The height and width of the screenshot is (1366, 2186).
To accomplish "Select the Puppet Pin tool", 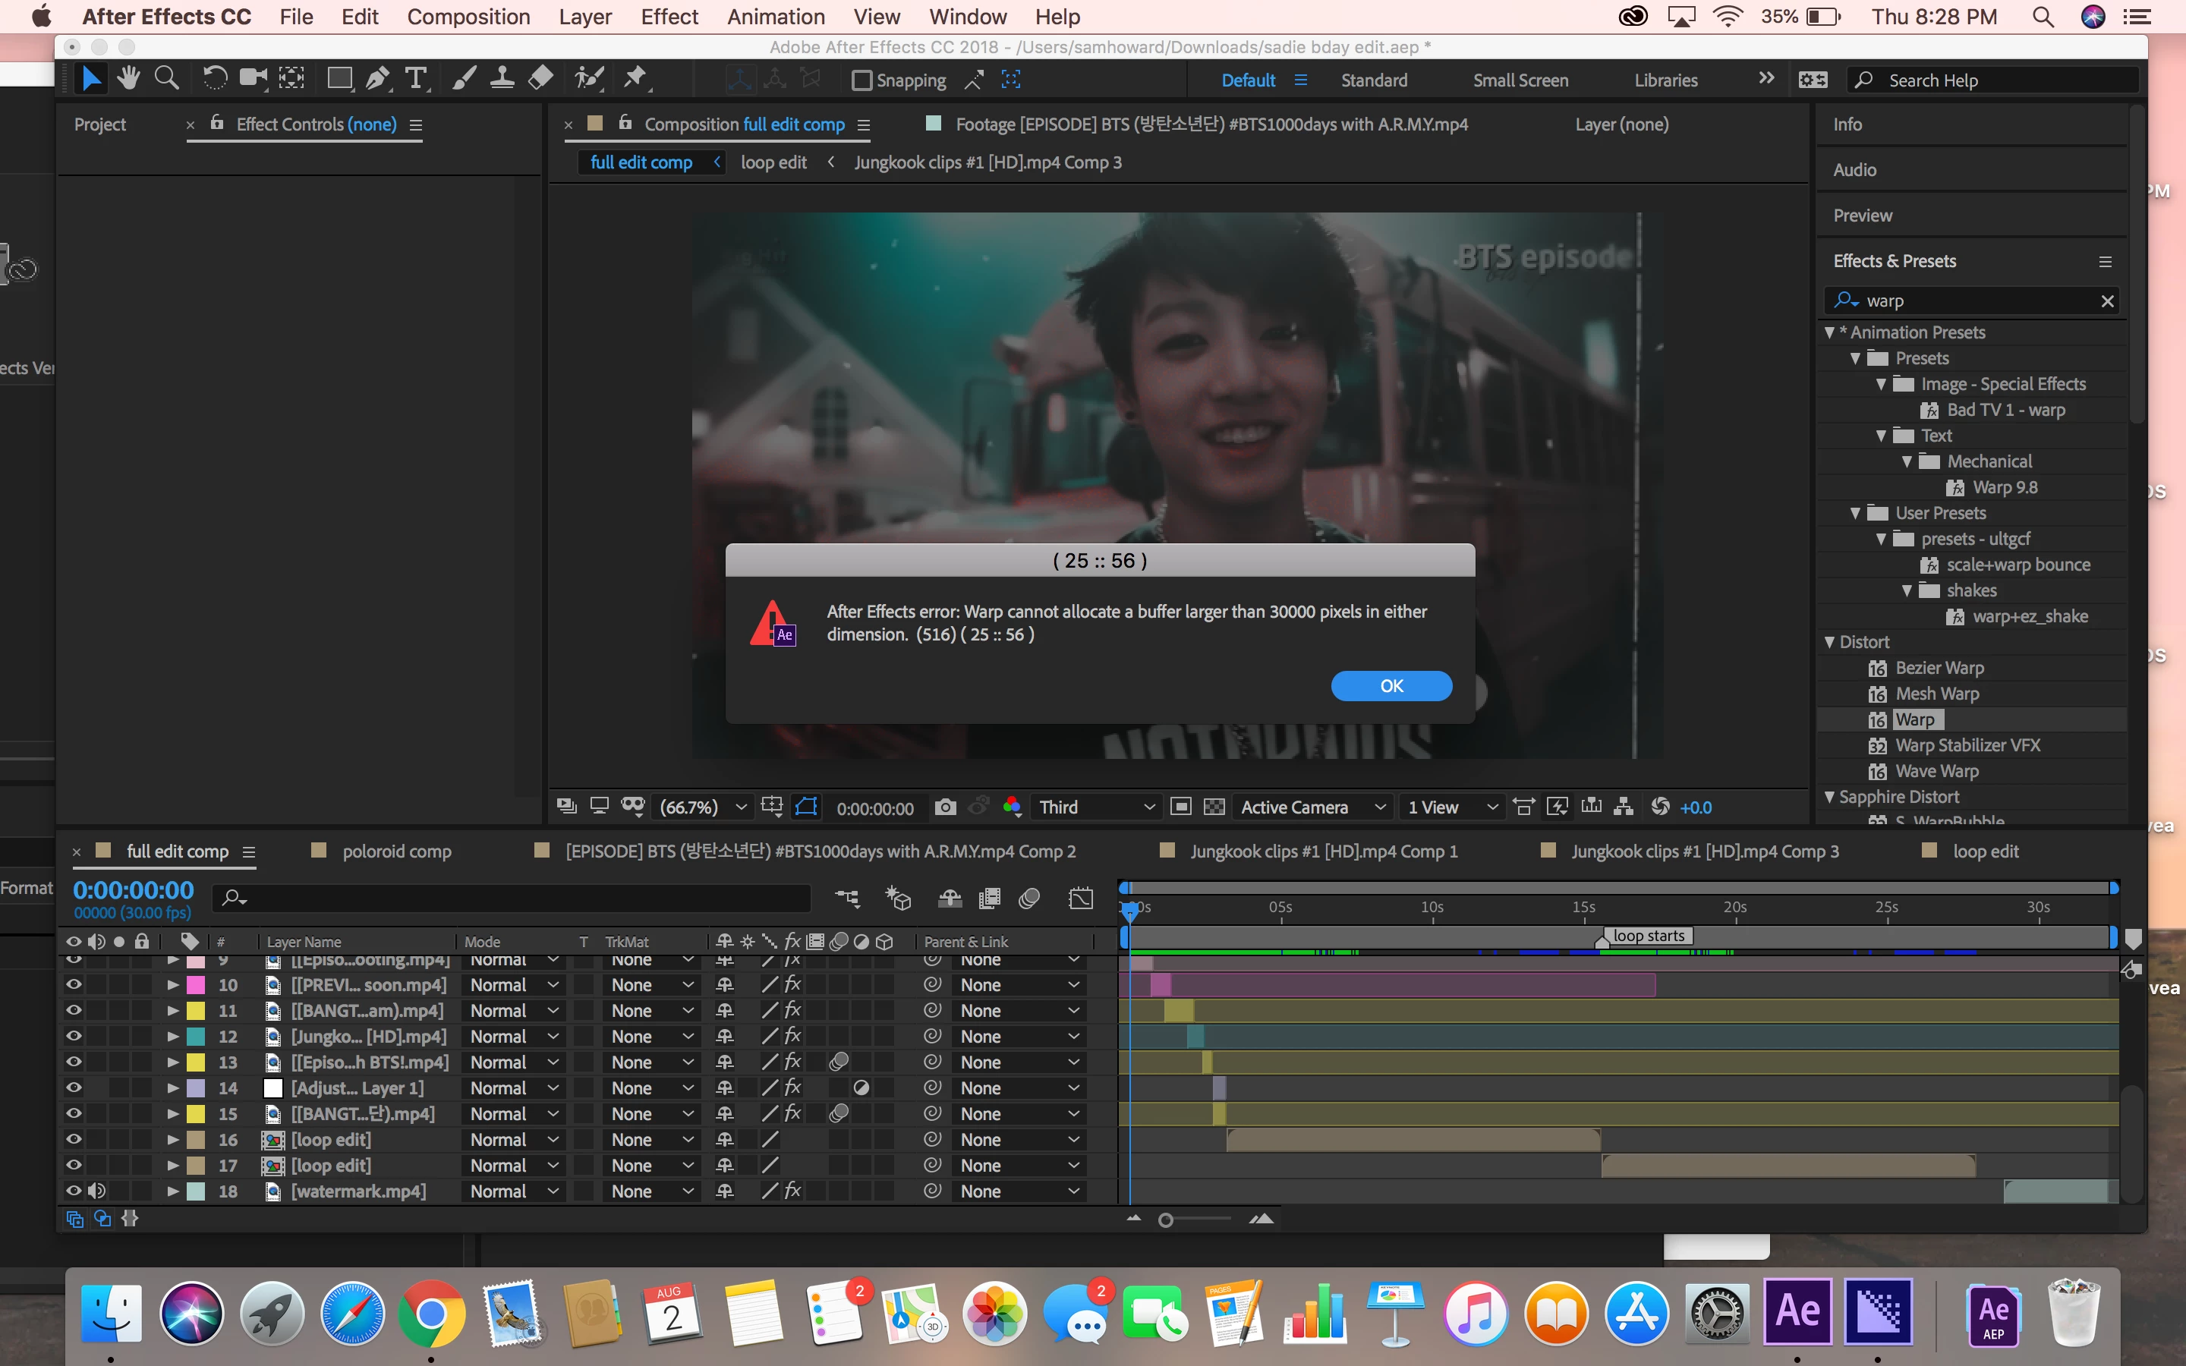I will point(635,80).
